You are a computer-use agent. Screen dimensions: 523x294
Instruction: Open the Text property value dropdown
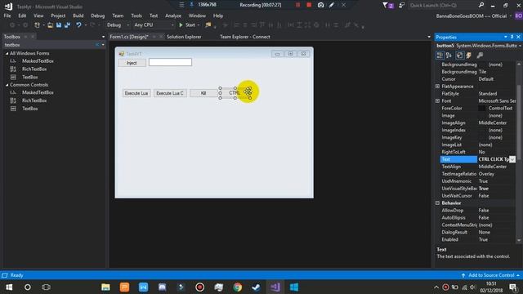coord(512,159)
